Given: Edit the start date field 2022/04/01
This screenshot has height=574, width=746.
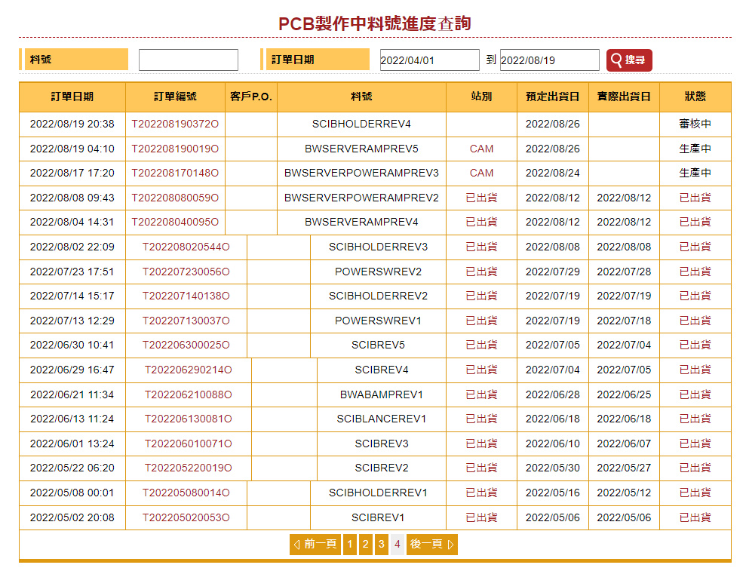Looking at the screenshot, I should [430, 60].
